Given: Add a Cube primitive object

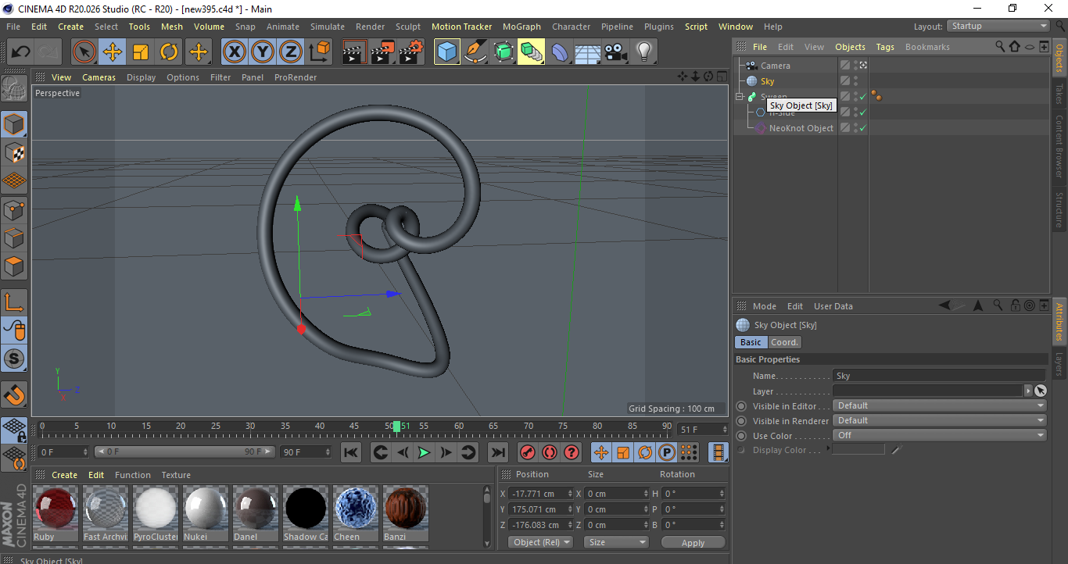Looking at the screenshot, I should click(447, 52).
